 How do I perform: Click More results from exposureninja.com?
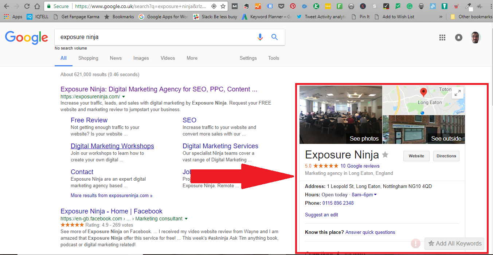click(111, 195)
